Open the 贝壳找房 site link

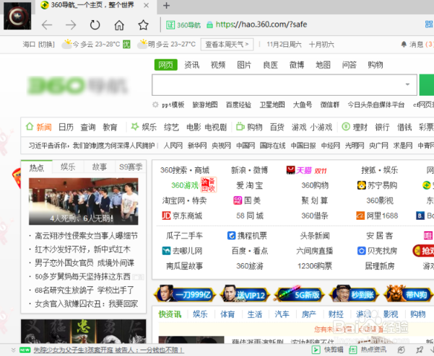coord(377,251)
